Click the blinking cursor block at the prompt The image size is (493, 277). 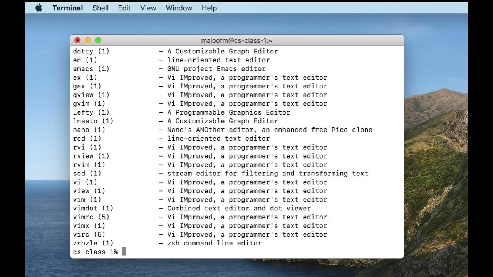tap(124, 252)
